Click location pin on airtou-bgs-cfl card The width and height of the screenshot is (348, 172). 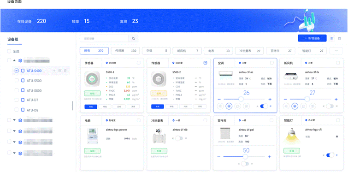[x=306, y=120]
